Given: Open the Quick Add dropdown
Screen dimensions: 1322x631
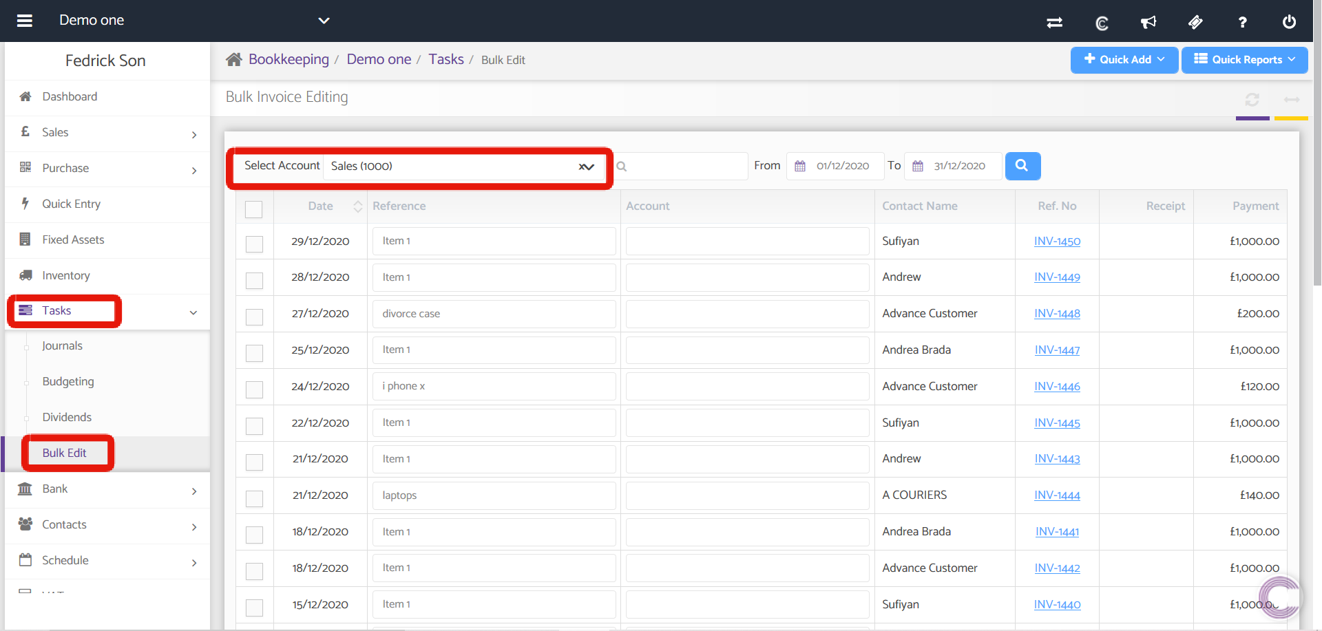Looking at the screenshot, I should (1124, 60).
